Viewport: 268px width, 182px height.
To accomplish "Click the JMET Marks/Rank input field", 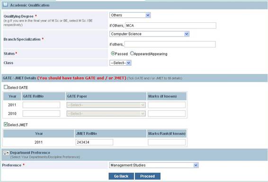I will coord(167,142).
